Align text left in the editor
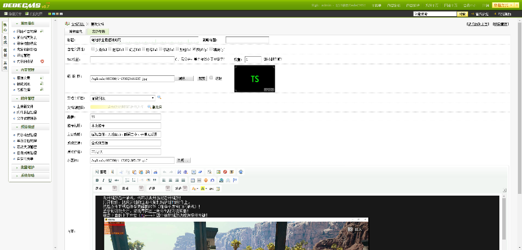Image resolution: width=522 pixels, height=250 pixels. tap(164, 181)
